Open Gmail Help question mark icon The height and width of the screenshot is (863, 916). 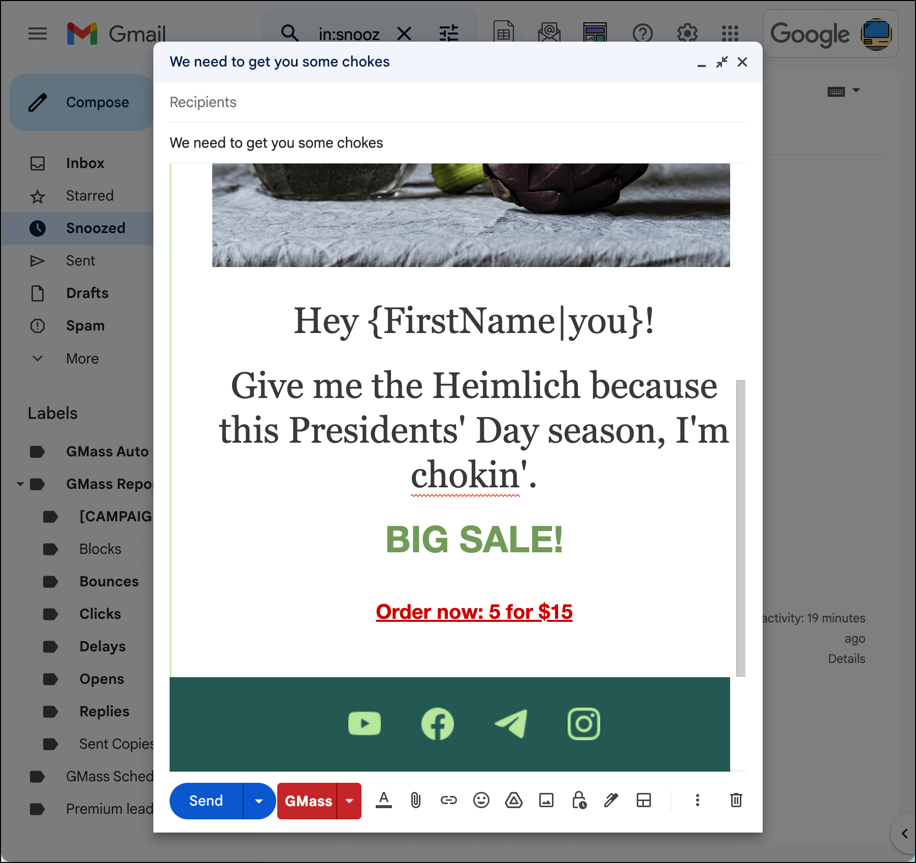pyautogui.click(x=643, y=34)
